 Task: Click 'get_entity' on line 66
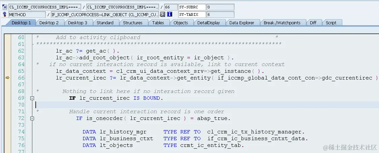click(x=194, y=78)
